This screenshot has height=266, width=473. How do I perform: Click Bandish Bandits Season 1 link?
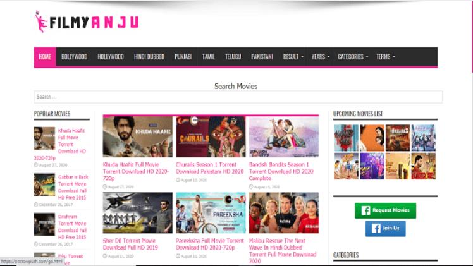tap(281, 171)
